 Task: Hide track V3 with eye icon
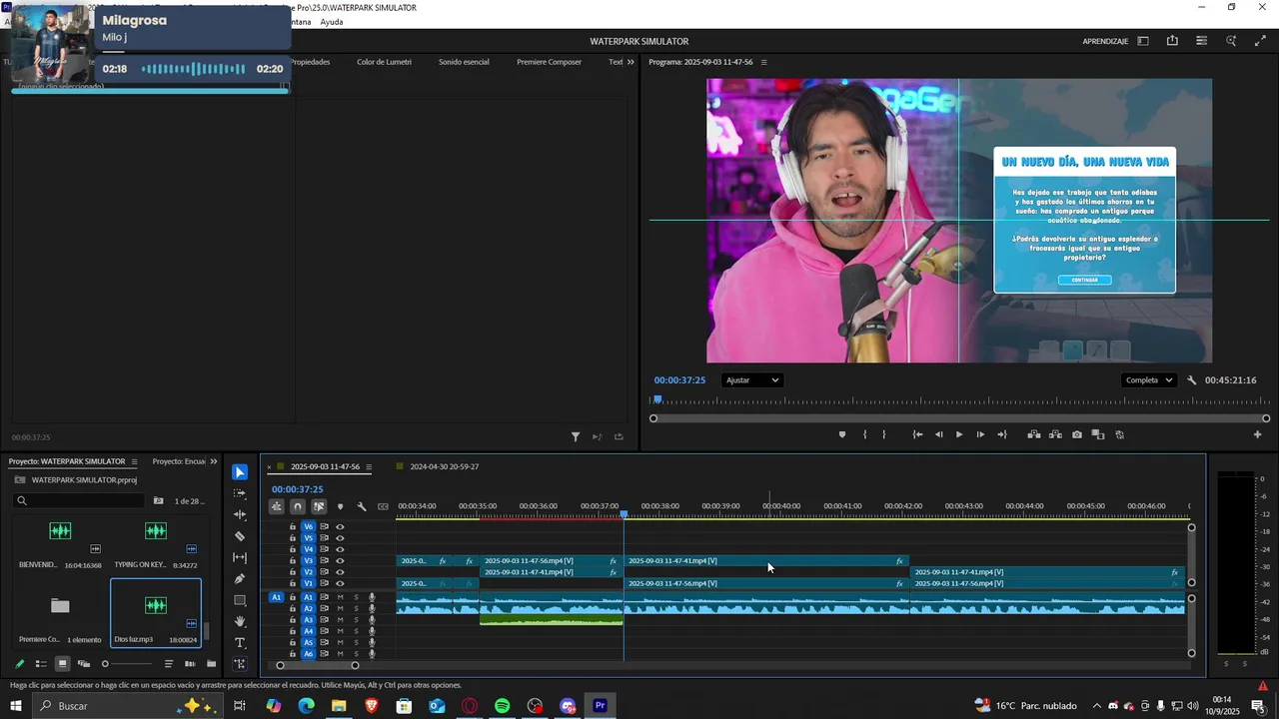[x=340, y=561]
